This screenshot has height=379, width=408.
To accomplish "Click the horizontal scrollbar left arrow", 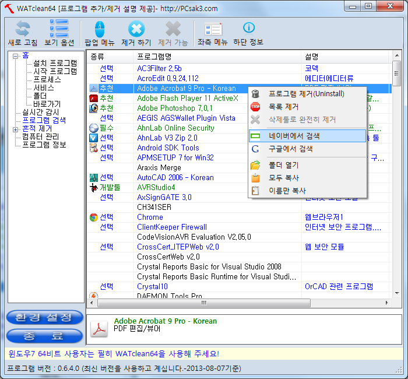I will (92, 303).
